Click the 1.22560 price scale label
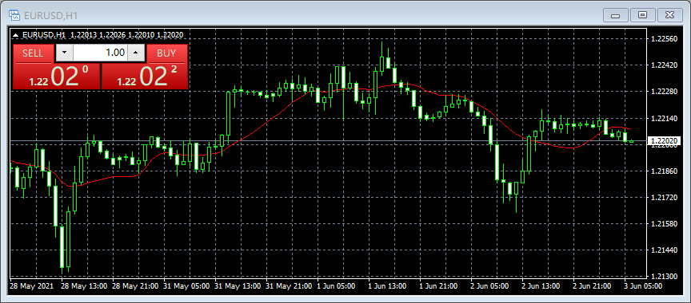This screenshot has height=303, width=691. (664, 38)
